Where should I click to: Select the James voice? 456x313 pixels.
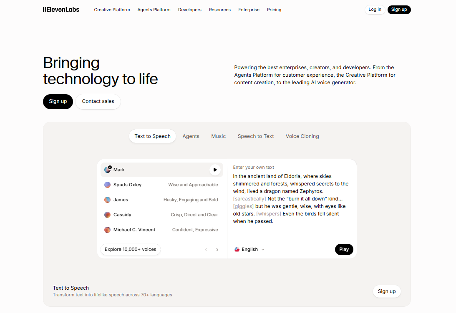162,200
